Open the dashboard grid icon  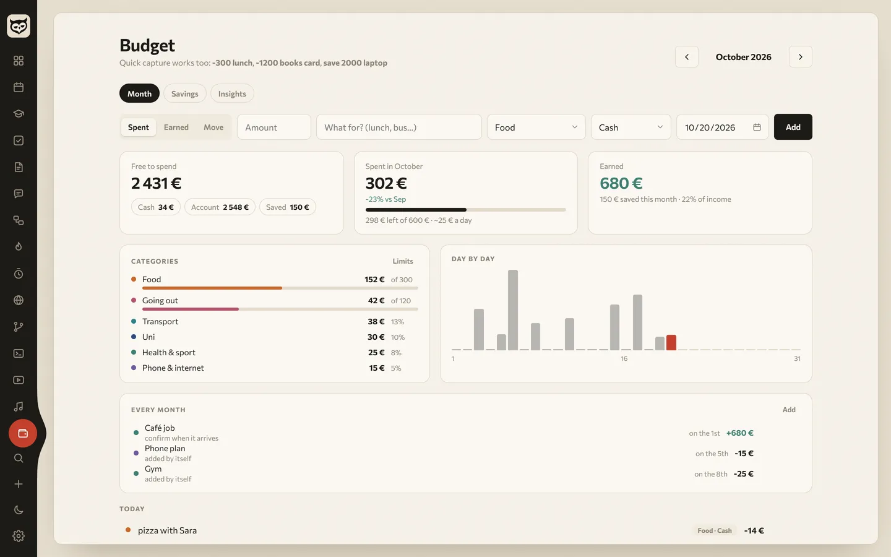tap(19, 61)
